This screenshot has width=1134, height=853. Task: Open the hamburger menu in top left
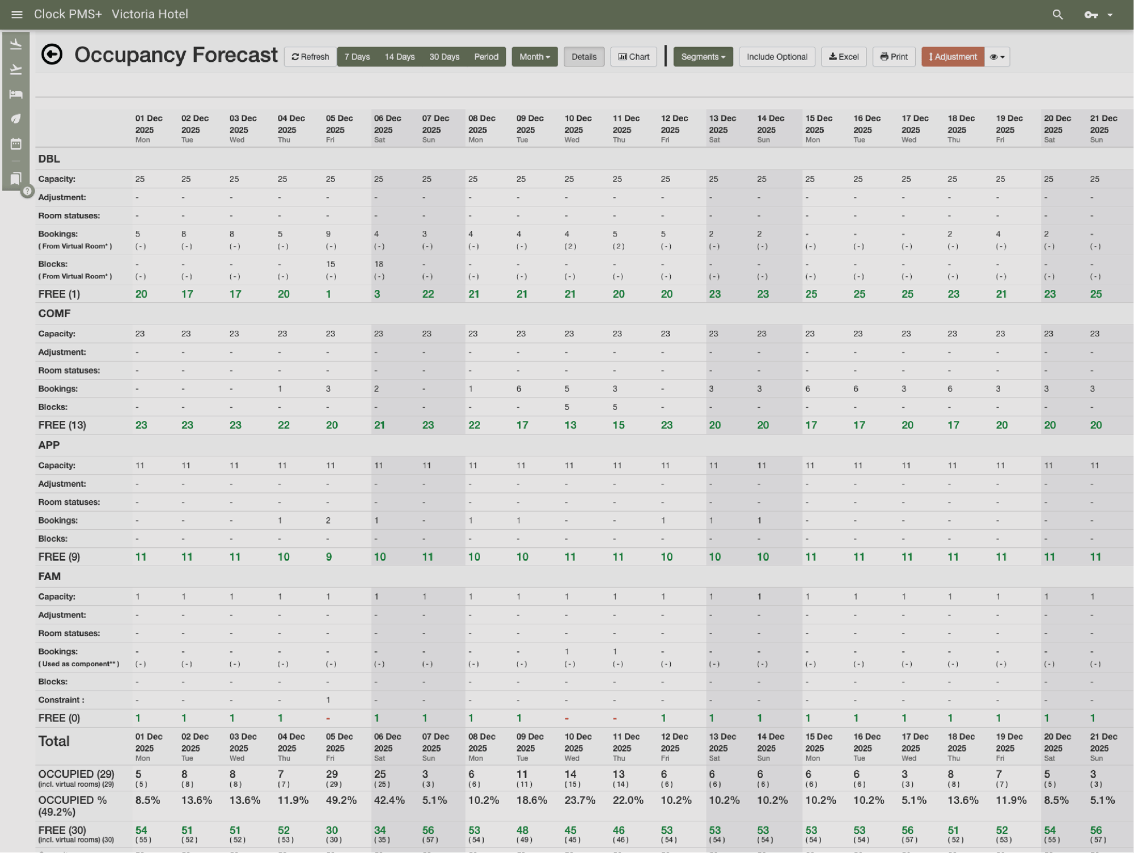pyautogui.click(x=16, y=14)
